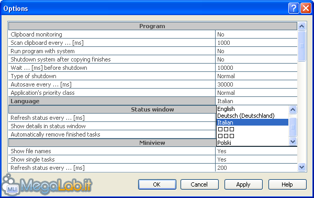Click the Scan clipboard value 1000

256,43
